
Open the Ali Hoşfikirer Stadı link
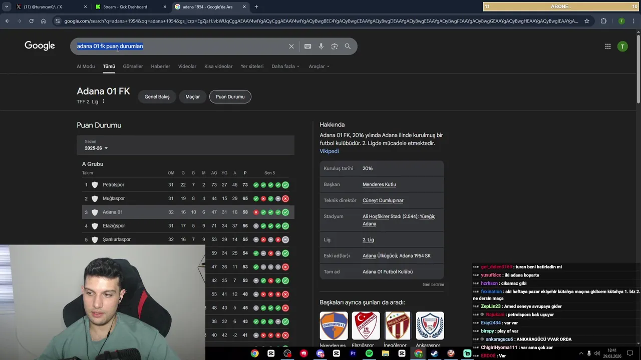pyautogui.click(x=383, y=216)
